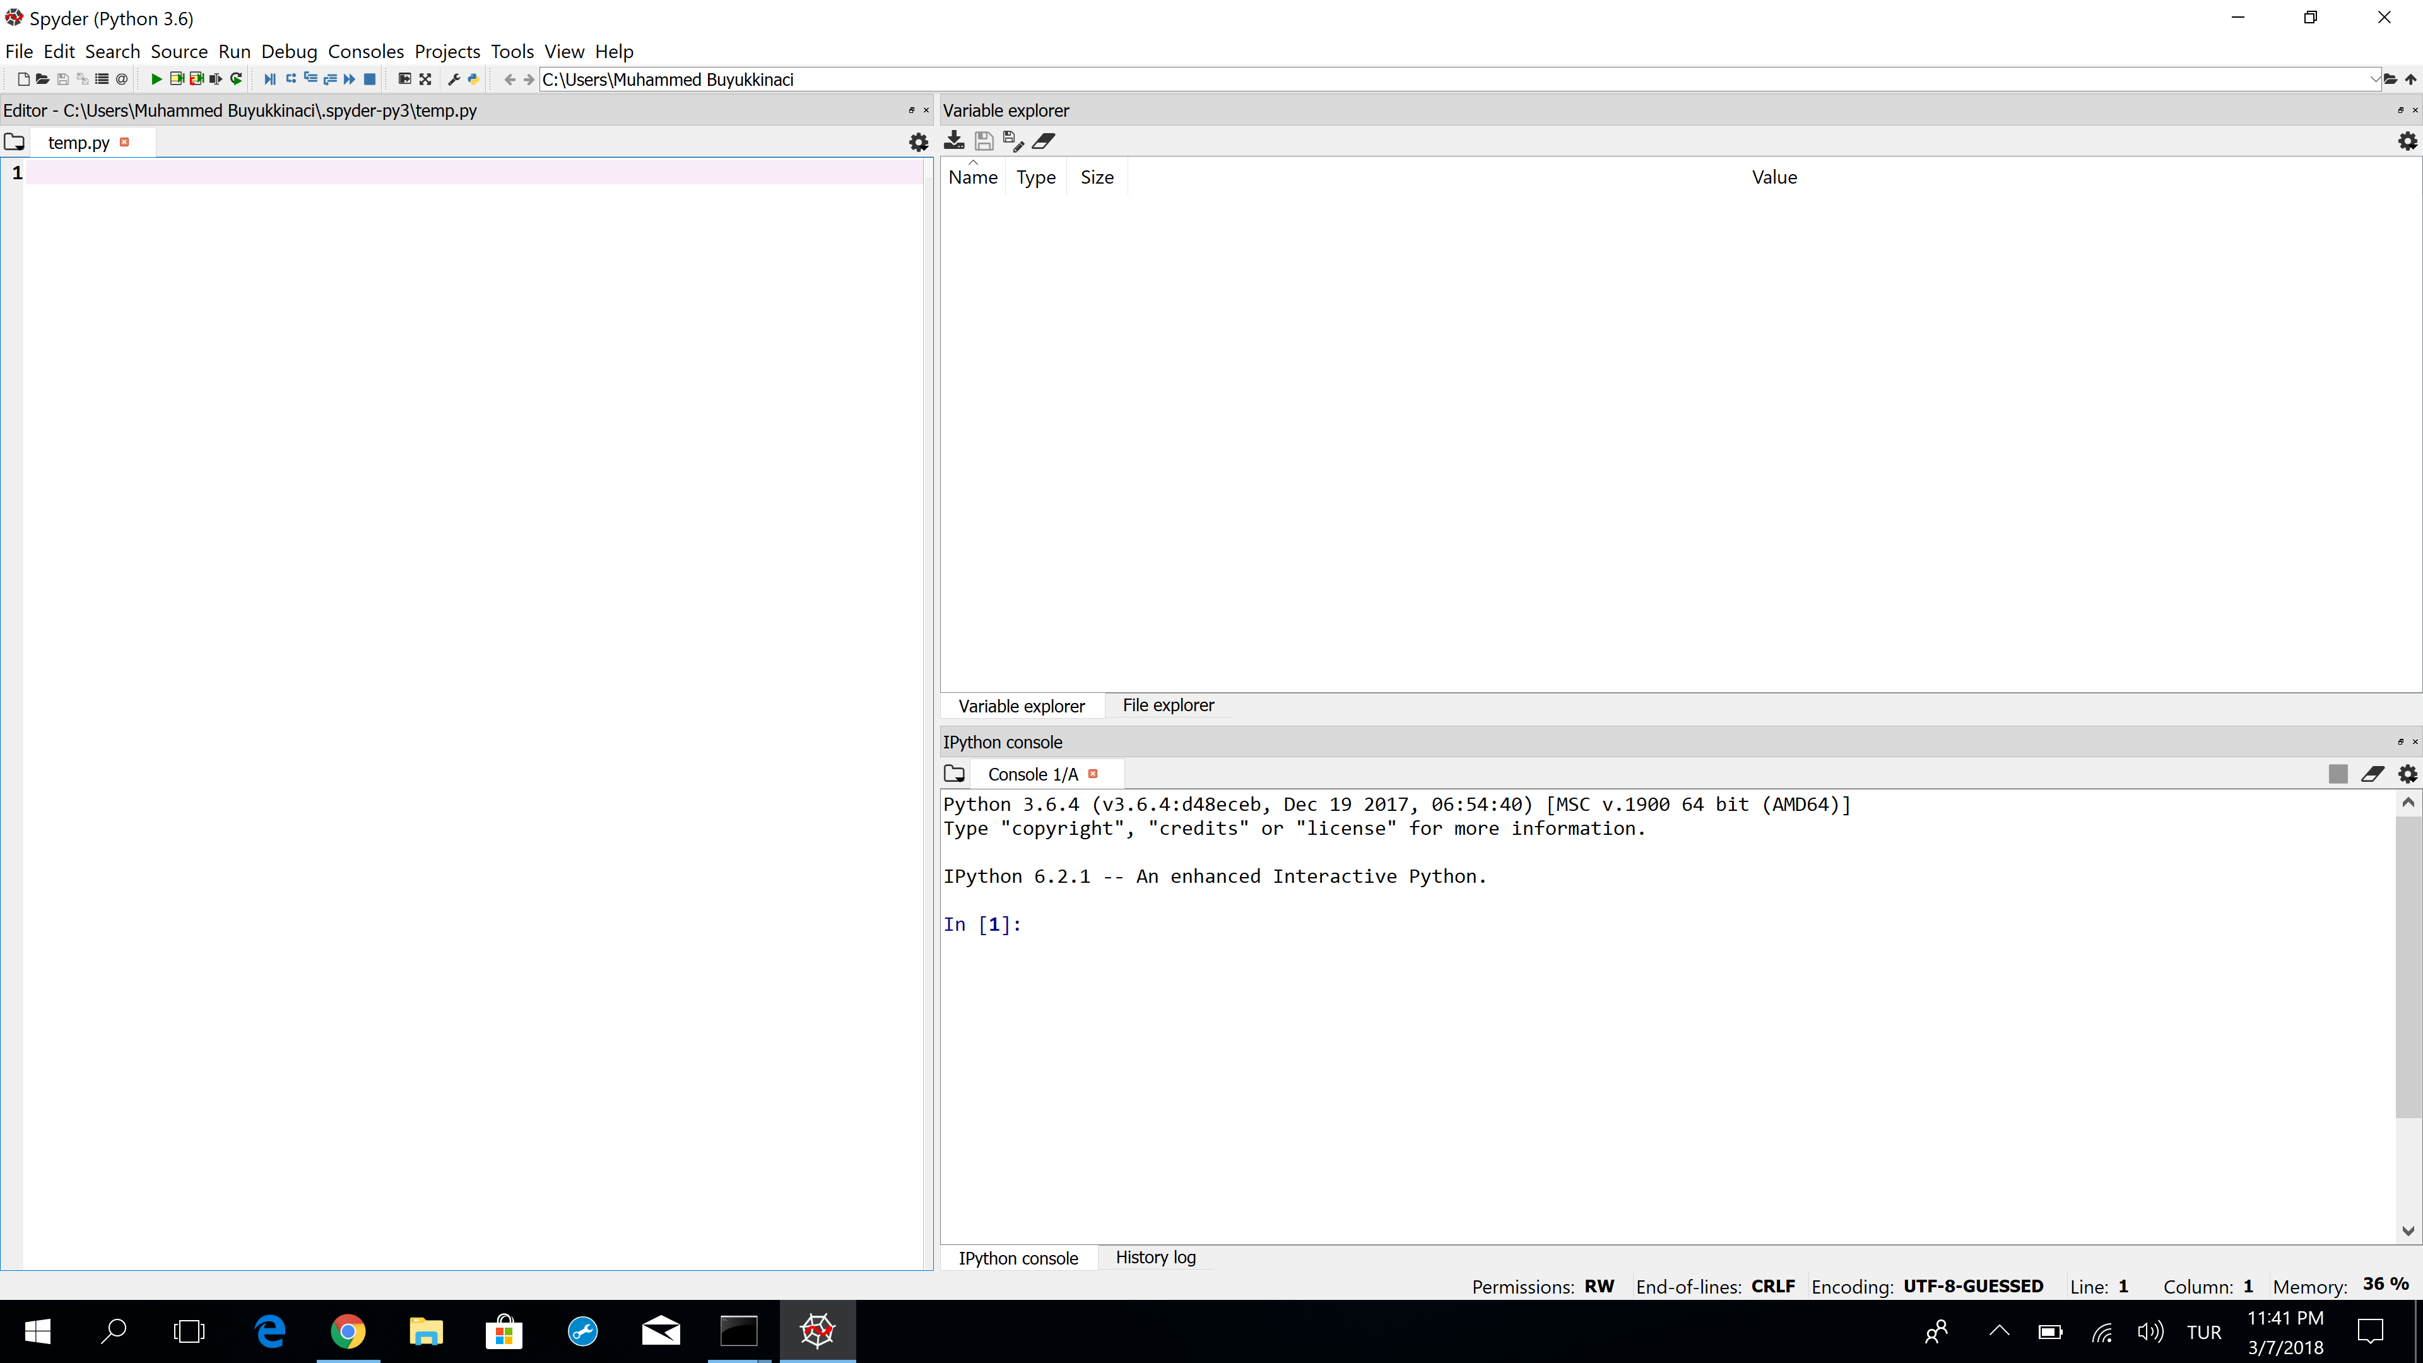Select the Variable explorer bottom tab
This screenshot has width=2423, height=1363.
[1022, 707]
